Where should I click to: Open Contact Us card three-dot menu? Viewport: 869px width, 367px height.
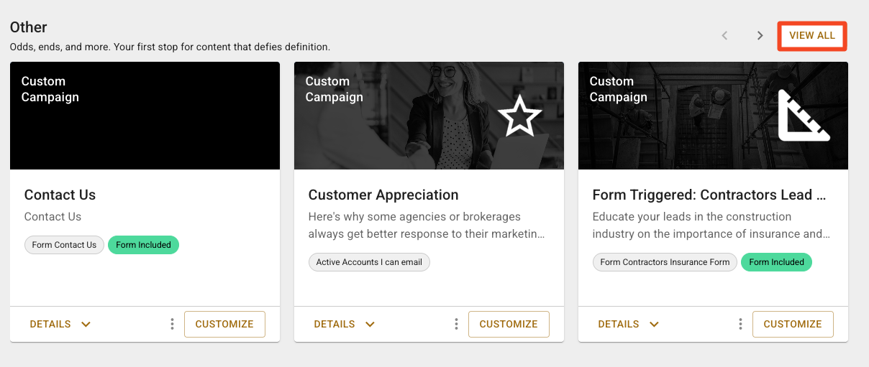coord(172,324)
